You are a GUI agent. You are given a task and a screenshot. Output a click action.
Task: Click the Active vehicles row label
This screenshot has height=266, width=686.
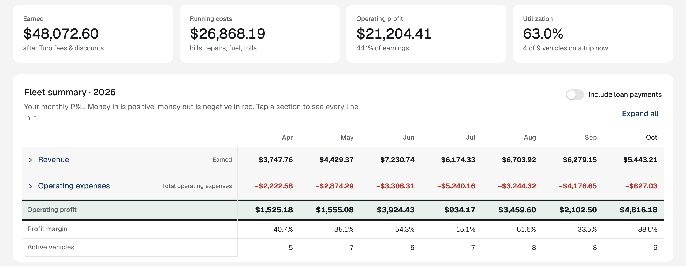(51, 247)
